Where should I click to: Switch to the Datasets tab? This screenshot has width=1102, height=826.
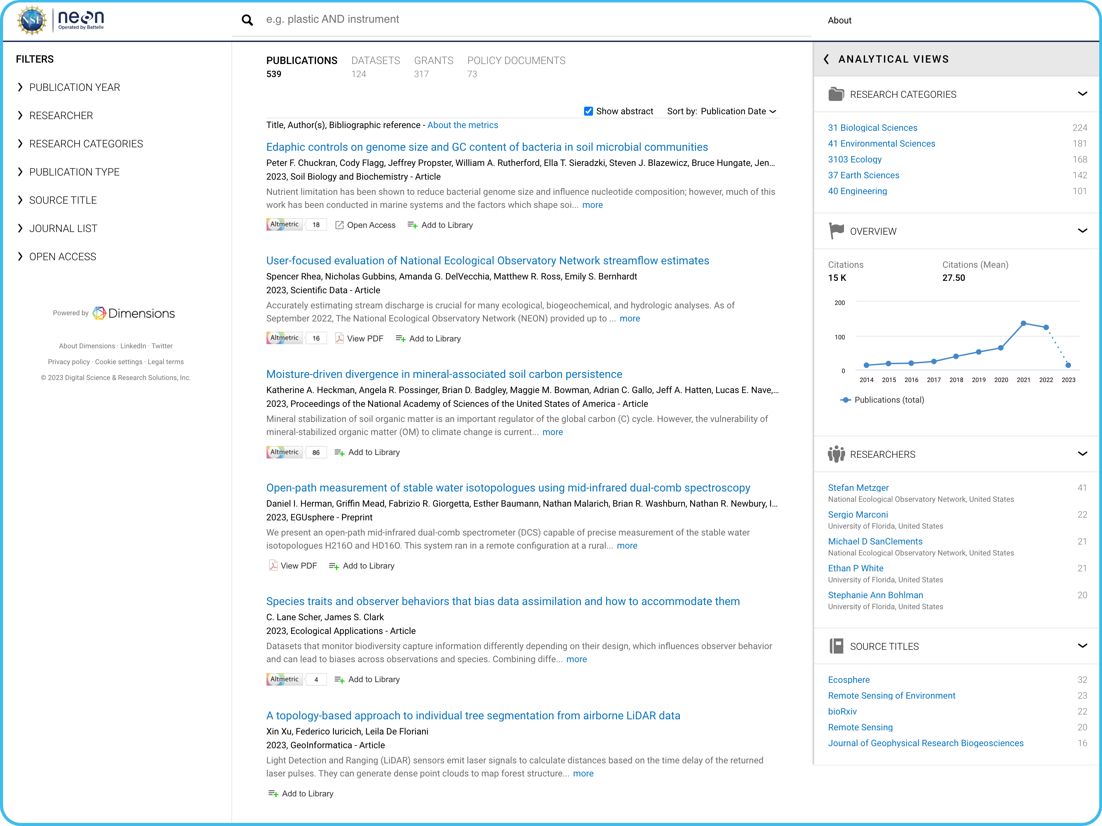point(375,61)
